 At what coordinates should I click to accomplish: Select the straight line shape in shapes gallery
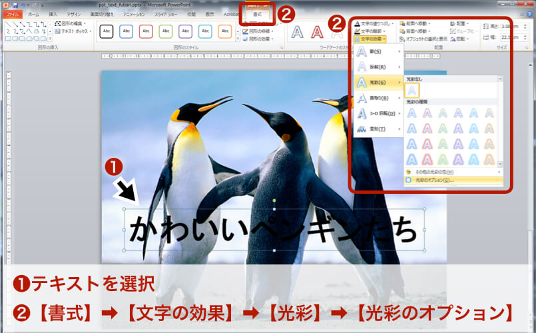pos(8,24)
